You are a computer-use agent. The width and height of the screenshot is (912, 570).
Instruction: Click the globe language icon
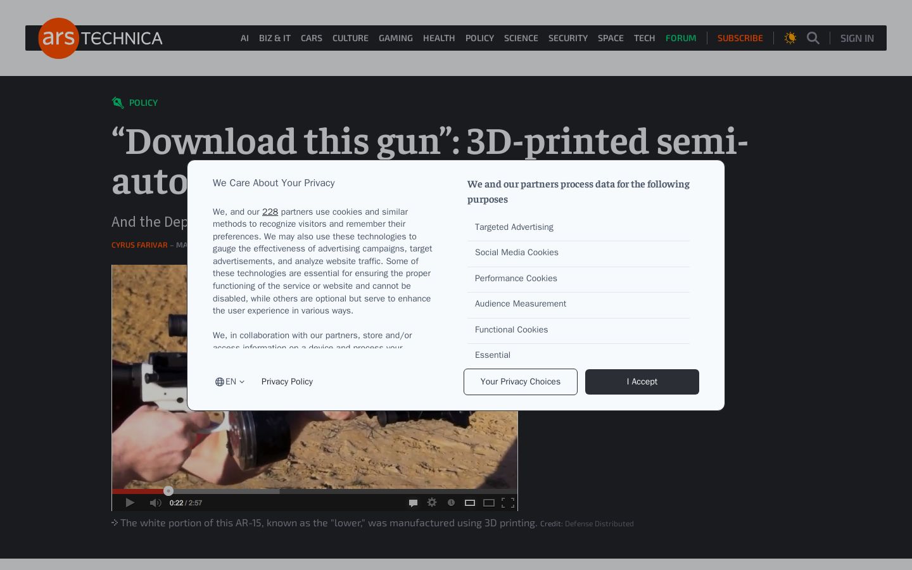(x=220, y=382)
